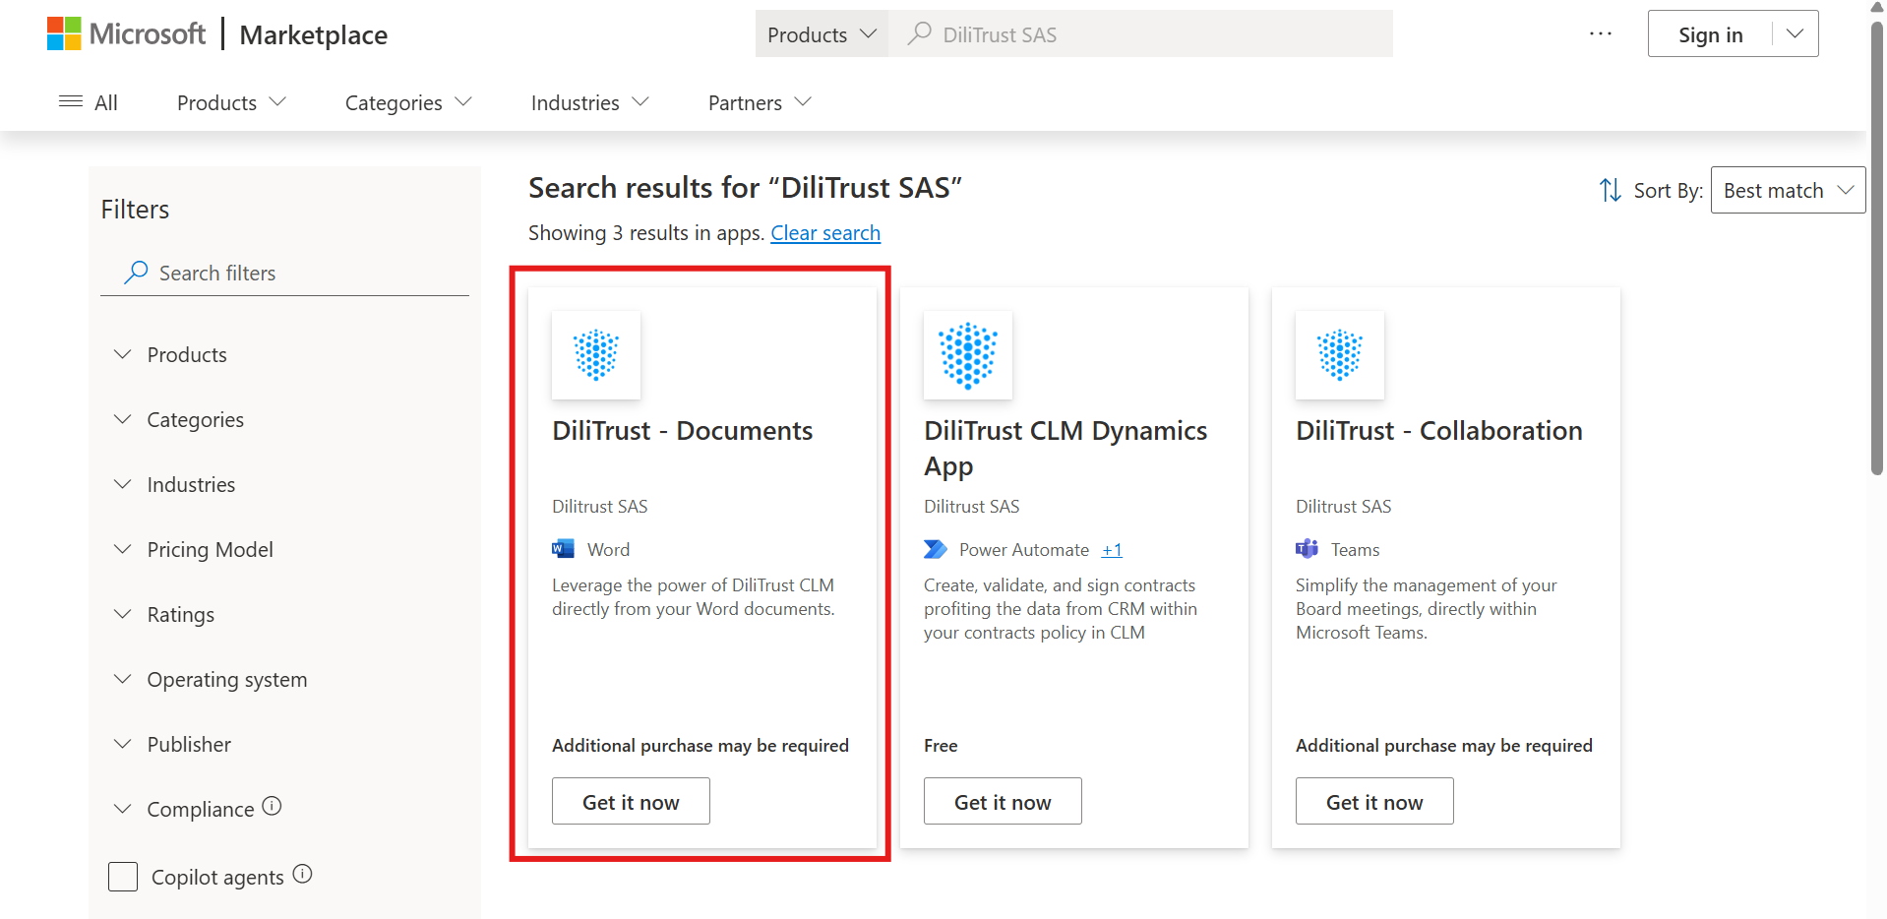Enable the Copilot agents checkbox
This screenshot has width=1887, height=919.
click(x=123, y=877)
